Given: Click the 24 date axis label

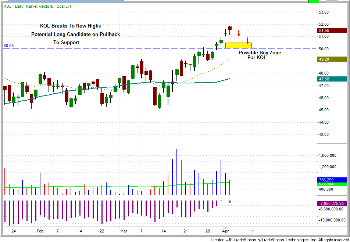Looking at the screenshot, I should click(x=13, y=231).
